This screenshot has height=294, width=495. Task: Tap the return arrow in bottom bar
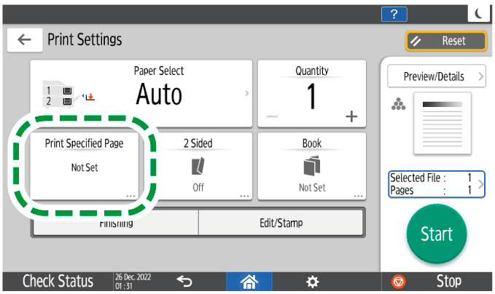184,281
